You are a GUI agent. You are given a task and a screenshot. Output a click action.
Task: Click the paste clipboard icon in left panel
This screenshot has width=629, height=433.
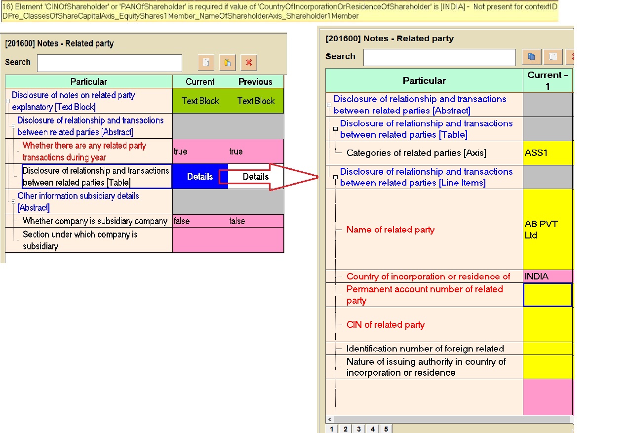pyautogui.click(x=227, y=63)
